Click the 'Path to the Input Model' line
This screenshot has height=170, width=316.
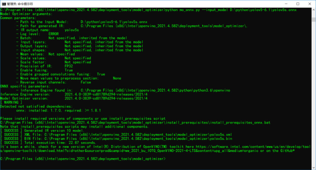pos(82,22)
